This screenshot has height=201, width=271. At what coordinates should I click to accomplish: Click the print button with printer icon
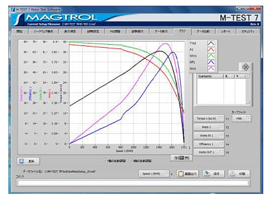[239, 174]
